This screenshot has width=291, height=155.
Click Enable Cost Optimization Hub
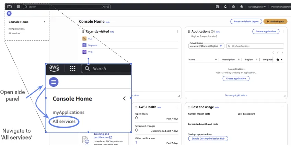(x=208, y=139)
